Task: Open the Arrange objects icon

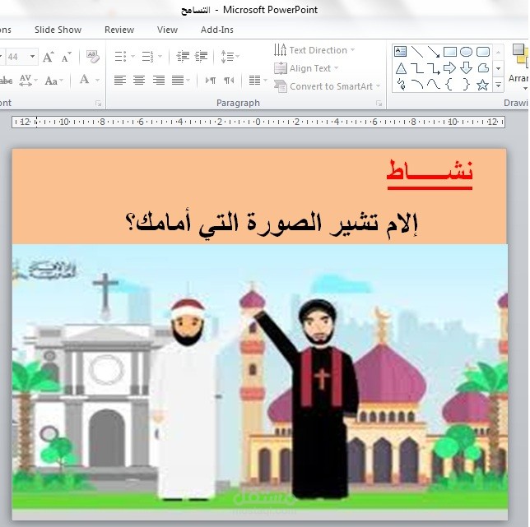Action: (519, 66)
